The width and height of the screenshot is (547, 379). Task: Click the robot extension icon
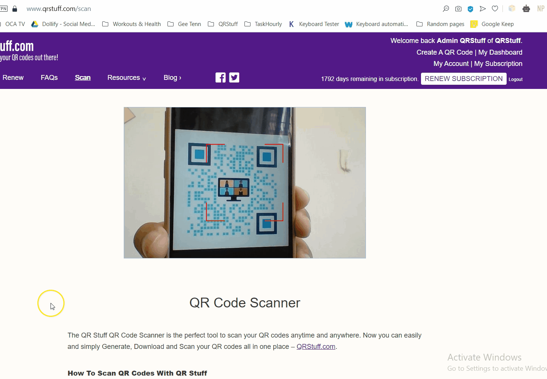[526, 9]
